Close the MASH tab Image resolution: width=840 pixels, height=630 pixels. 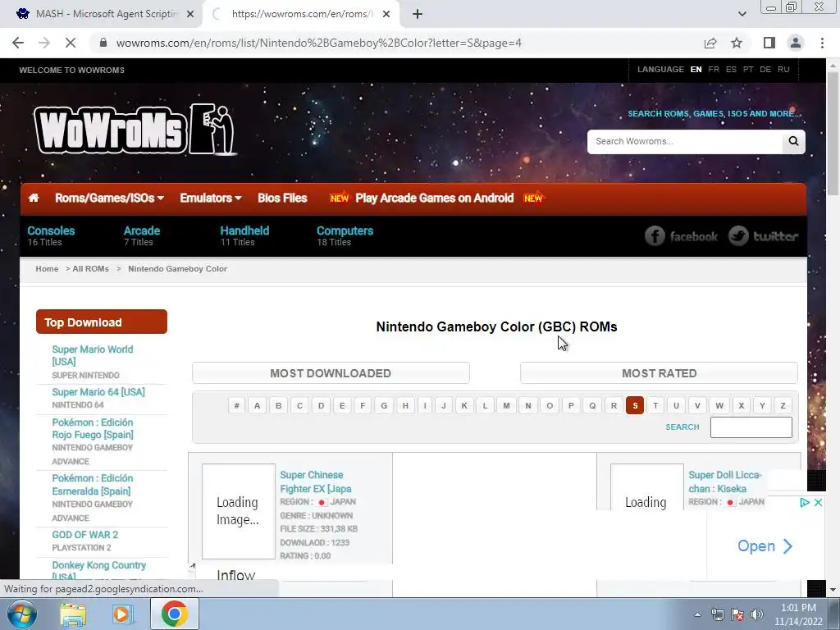pos(190,15)
